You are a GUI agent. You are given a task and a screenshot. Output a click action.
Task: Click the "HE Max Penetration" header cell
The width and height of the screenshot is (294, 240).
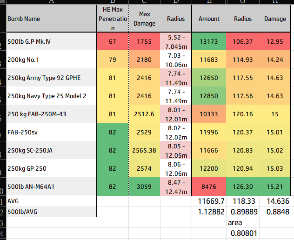point(113,19)
